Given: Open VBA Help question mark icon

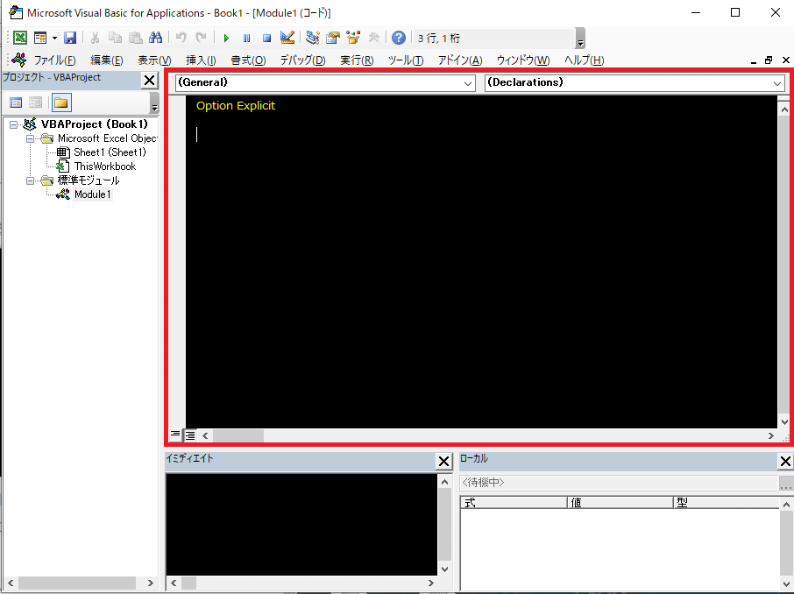Looking at the screenshot, I should coord(399,38).
